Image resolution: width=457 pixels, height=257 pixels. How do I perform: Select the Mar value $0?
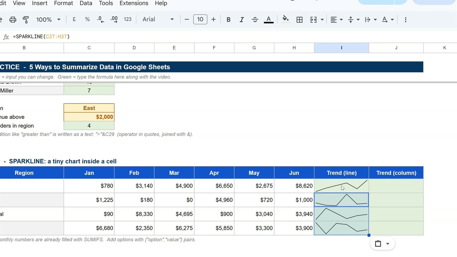[x=174, y=200]
